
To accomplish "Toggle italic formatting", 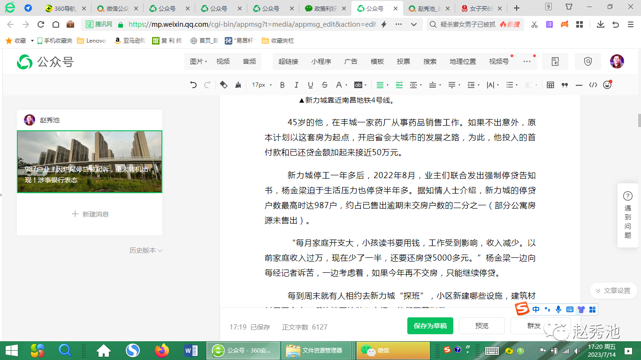I will tap(296, 85).
